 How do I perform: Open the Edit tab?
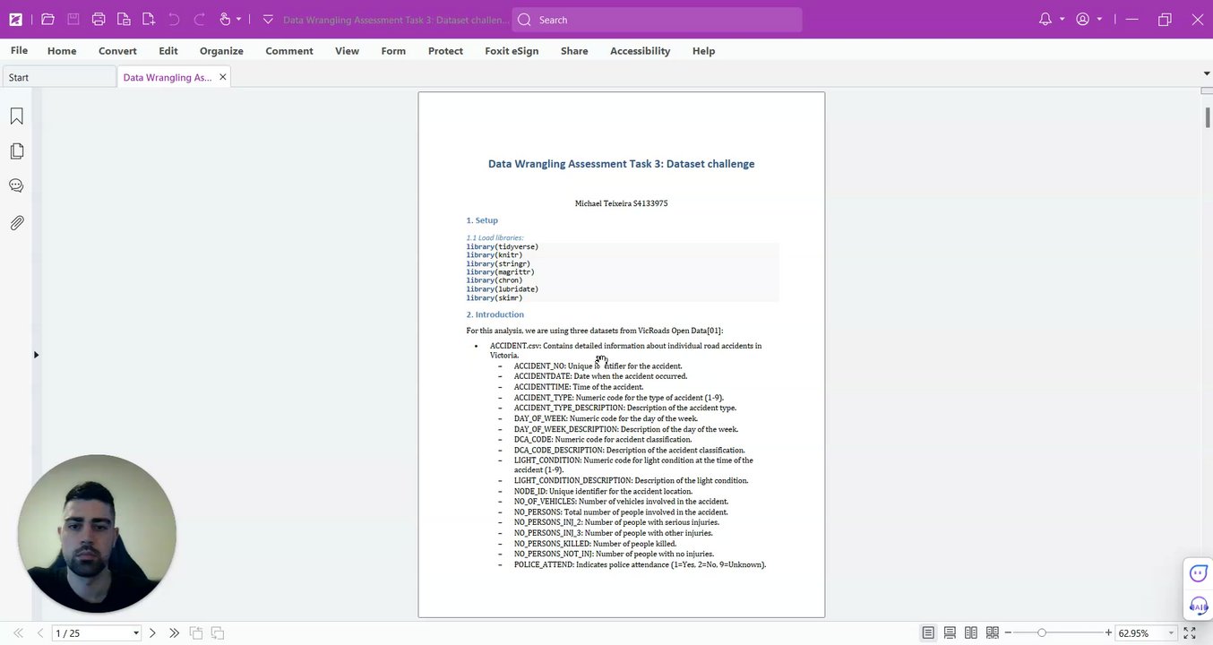coord(168,51)
